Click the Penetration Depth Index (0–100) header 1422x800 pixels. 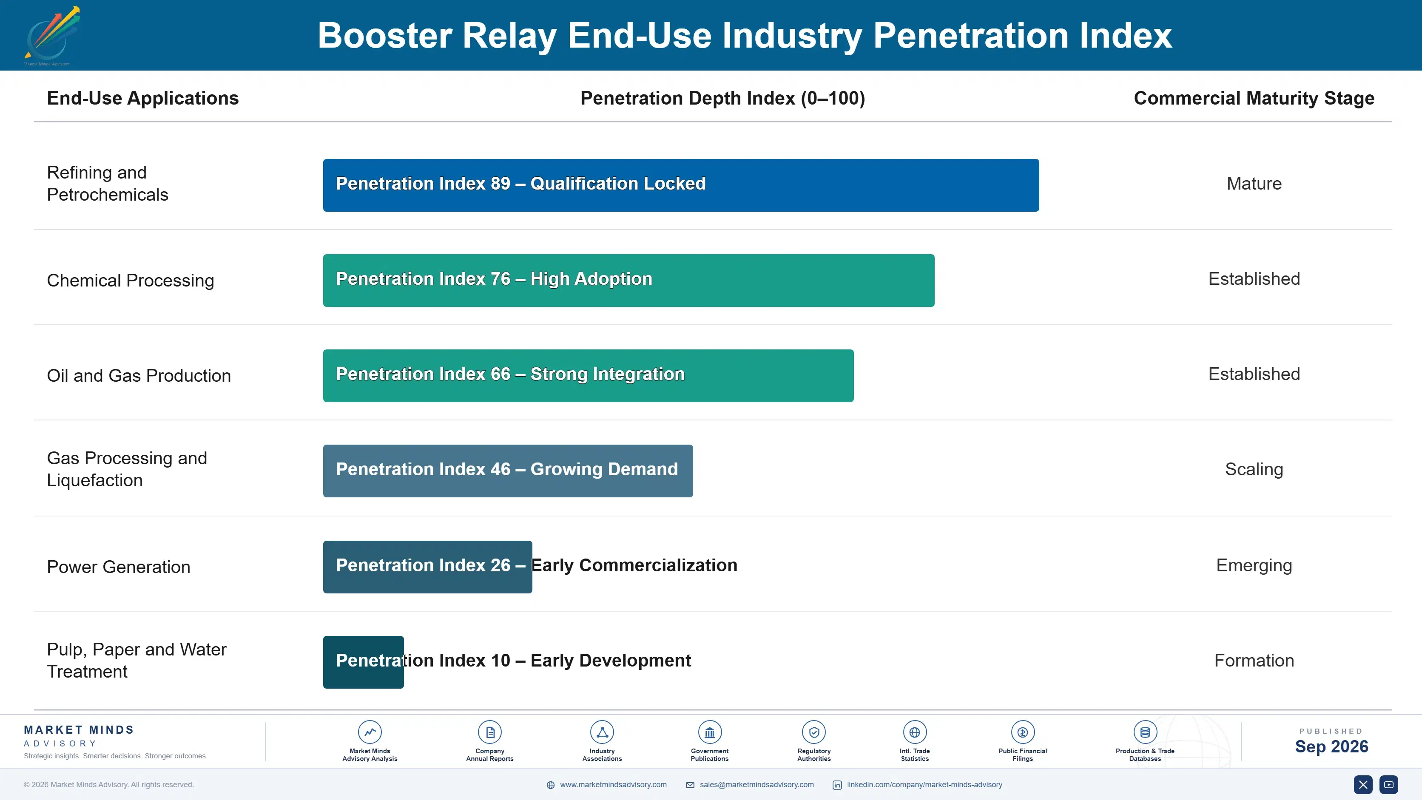pyautogui.click(x=722, y=98)
